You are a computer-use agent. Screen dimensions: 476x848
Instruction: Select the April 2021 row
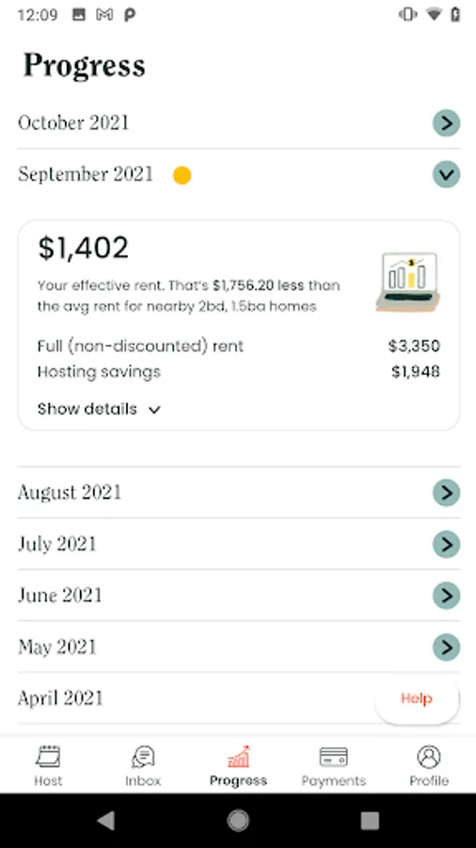tap(239, 698)
